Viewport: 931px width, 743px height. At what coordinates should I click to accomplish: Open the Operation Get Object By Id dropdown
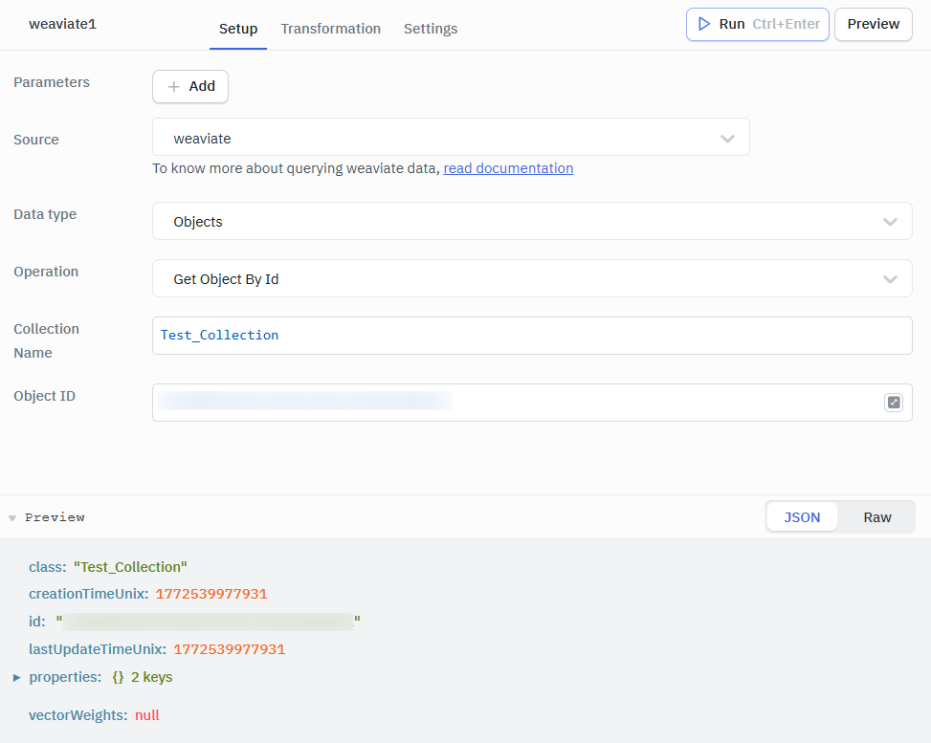tap(532, 278)
